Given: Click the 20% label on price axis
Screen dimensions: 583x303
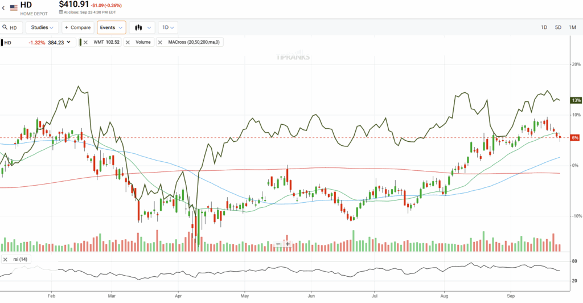Looking at the screenshot, I should coord(576,64).
